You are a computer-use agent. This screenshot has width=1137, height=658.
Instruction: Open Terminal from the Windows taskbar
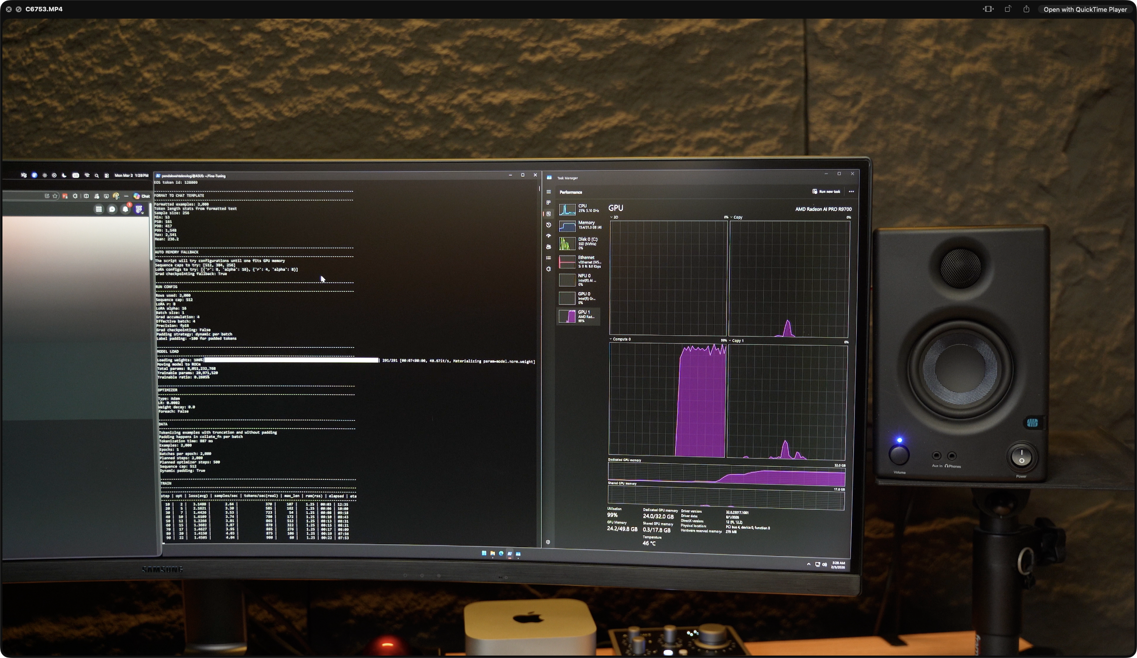click(x=509, y=553)
